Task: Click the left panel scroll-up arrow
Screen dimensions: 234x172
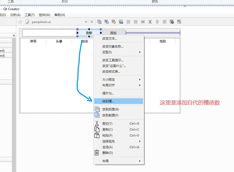Action: pyautogui.click(x=14, y=36)
